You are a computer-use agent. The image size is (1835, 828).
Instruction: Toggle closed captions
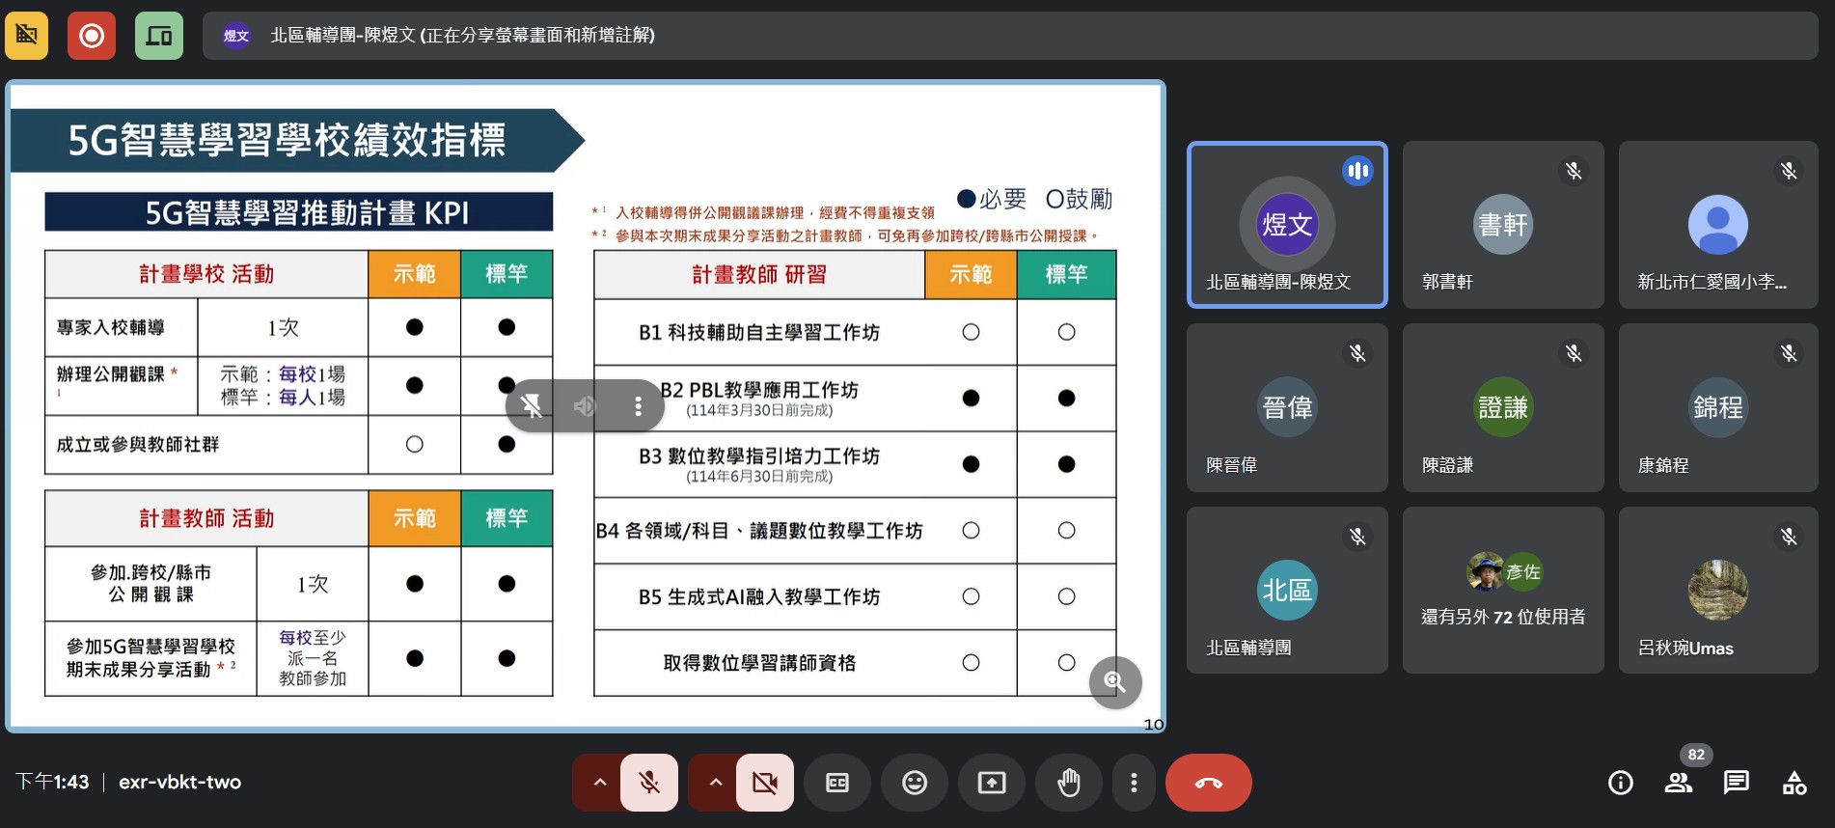tap(837, 783)
